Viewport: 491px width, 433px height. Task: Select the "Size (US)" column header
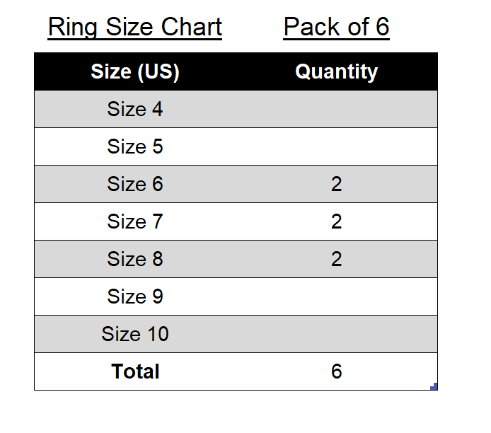pyautogui.click(x=135, y=71)
